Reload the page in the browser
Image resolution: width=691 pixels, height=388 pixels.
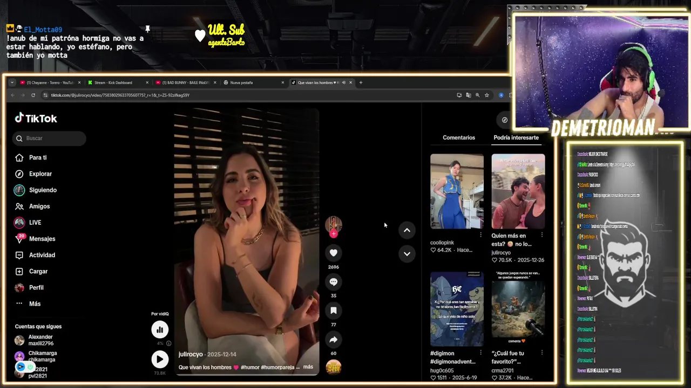(33, 95)
